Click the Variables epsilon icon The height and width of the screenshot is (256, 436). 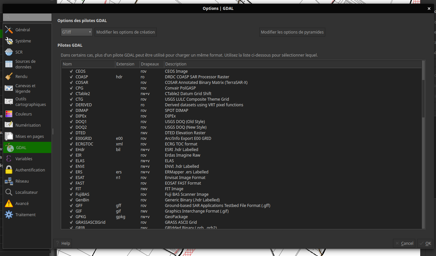[9, 159]
